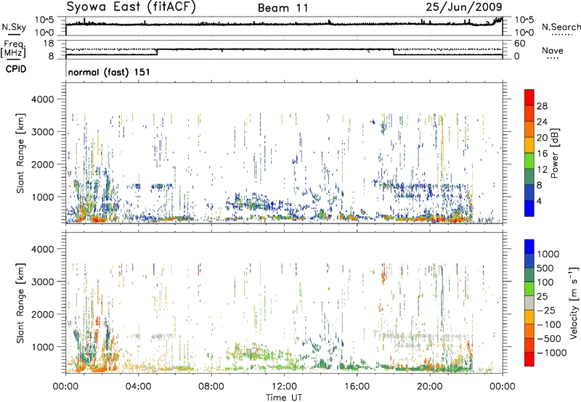This screenshot has width=581, height=402.
Task: Click the "Time UT" axis label
Action: click(284, 398)
